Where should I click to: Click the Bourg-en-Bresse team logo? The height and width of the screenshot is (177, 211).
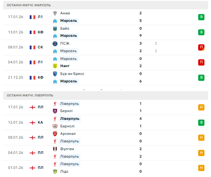click(55, 74)
